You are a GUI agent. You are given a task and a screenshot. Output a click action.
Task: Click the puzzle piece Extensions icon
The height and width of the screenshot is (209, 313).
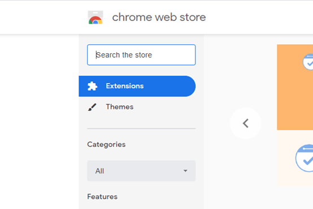[92, 86]
